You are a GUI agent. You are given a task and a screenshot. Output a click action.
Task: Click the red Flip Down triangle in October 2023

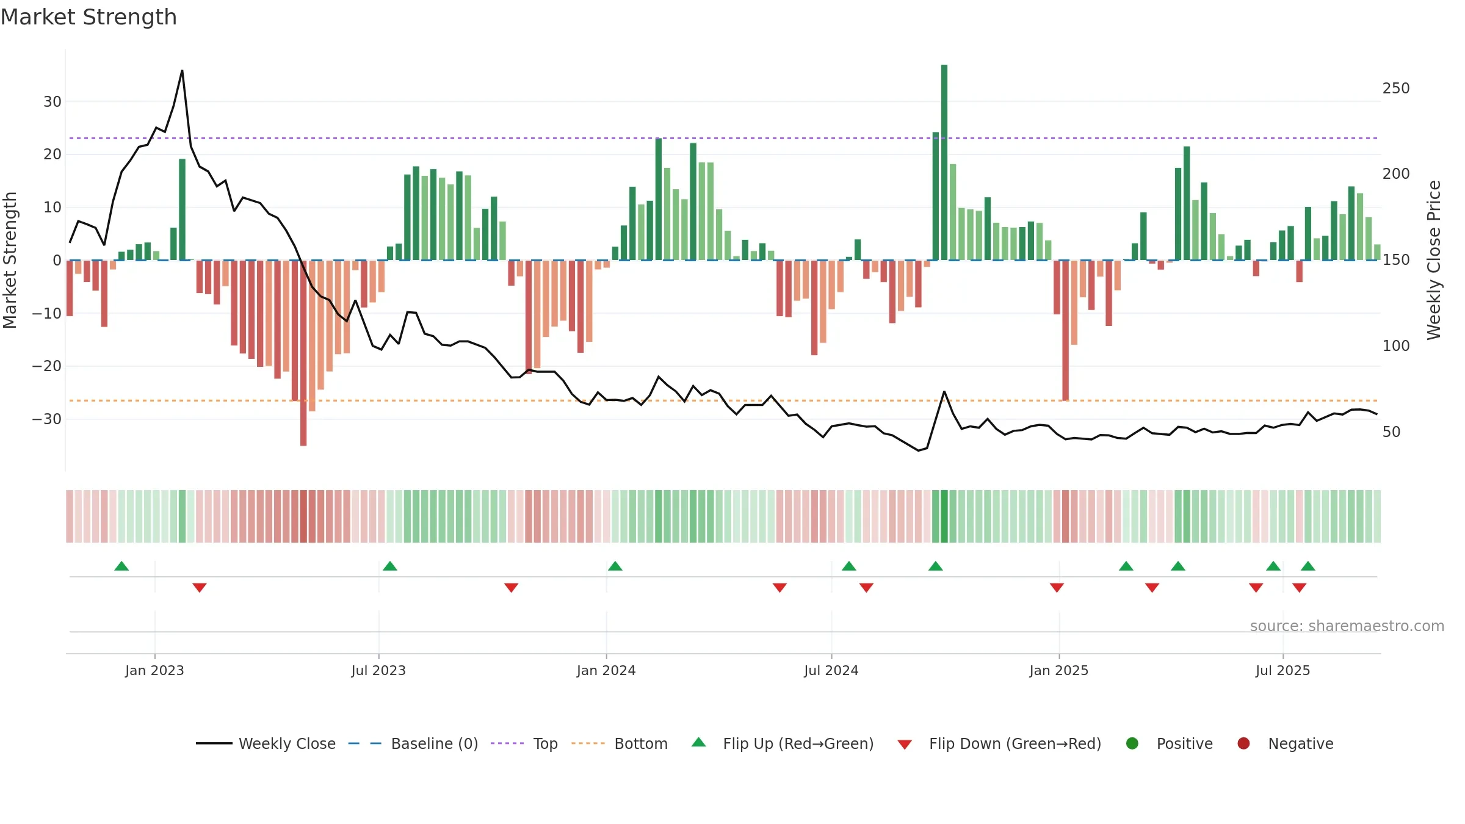click(512, 587)
